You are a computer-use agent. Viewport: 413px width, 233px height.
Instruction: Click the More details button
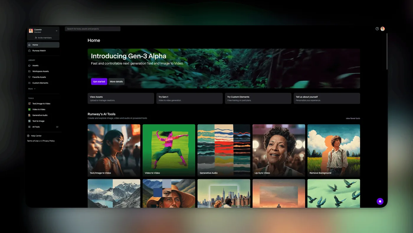(x=116, y=82)
